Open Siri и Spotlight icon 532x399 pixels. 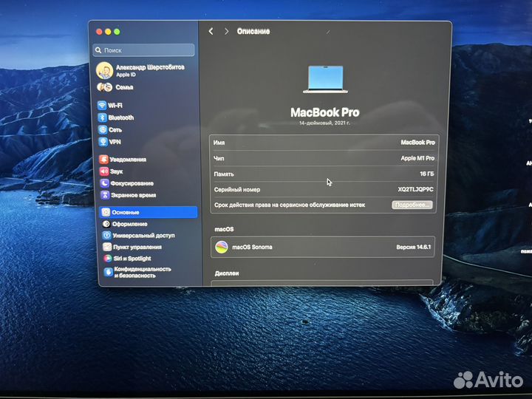pos(108,258)
